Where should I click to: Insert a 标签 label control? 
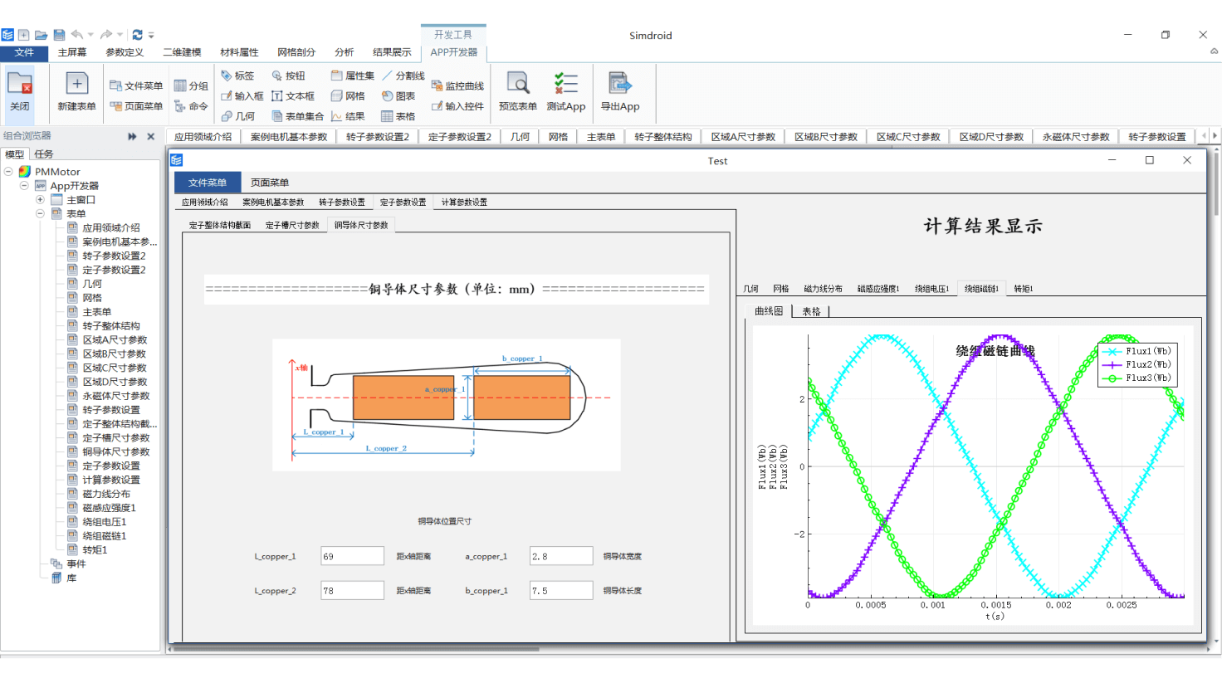pos(237,76)
